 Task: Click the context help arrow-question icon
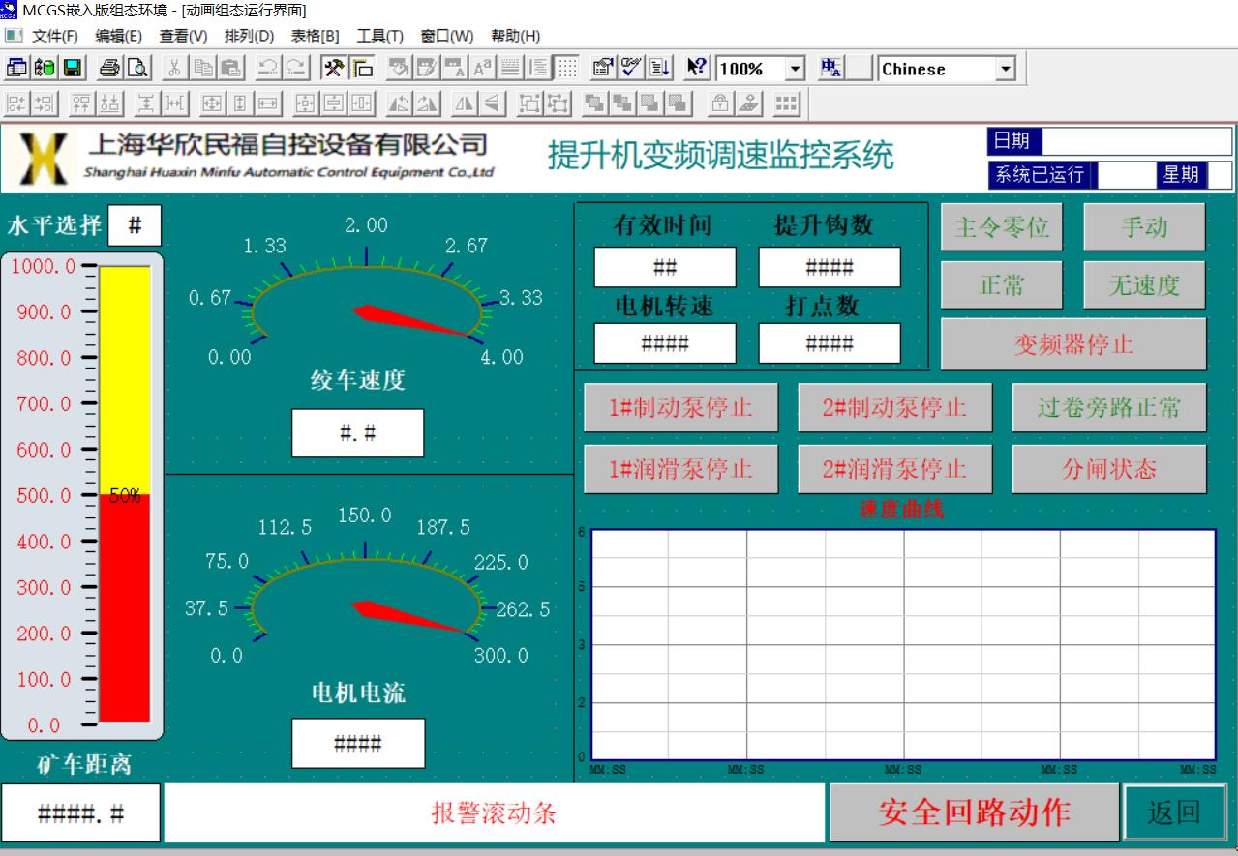point(696,69)
